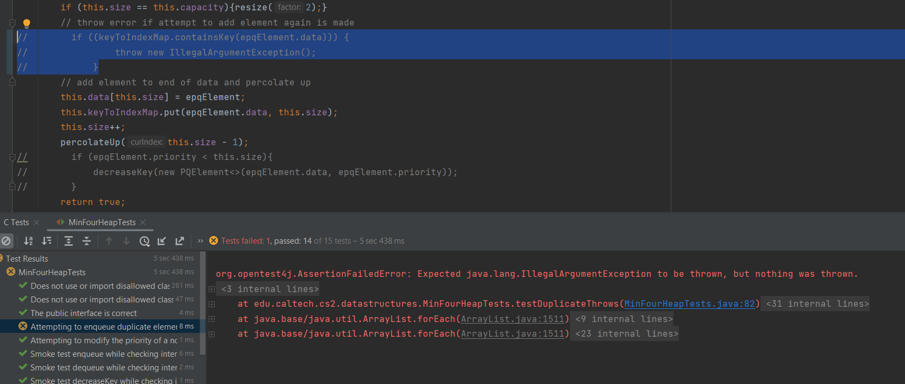Expand the <23 internal lines> folded region
This screenshot has width=905, height=384.
tap(627, 334)
